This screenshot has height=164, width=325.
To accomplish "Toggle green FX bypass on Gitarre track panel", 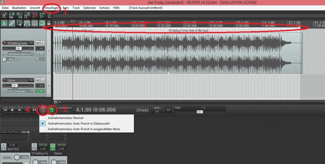I will click(43, 91).
